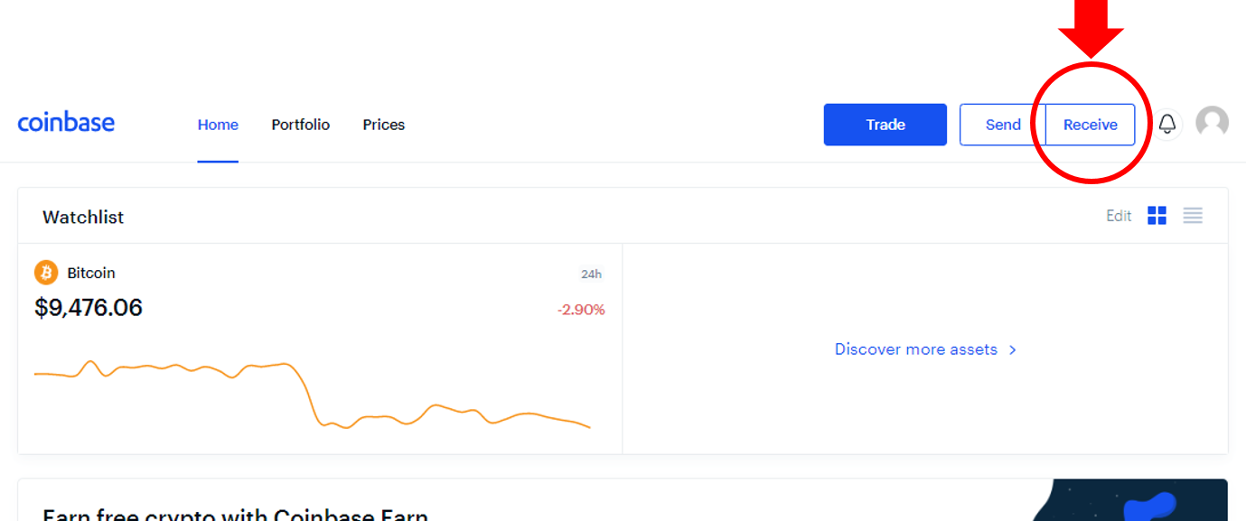Click the chevron beside Discover more assets

click(1013, 349)
